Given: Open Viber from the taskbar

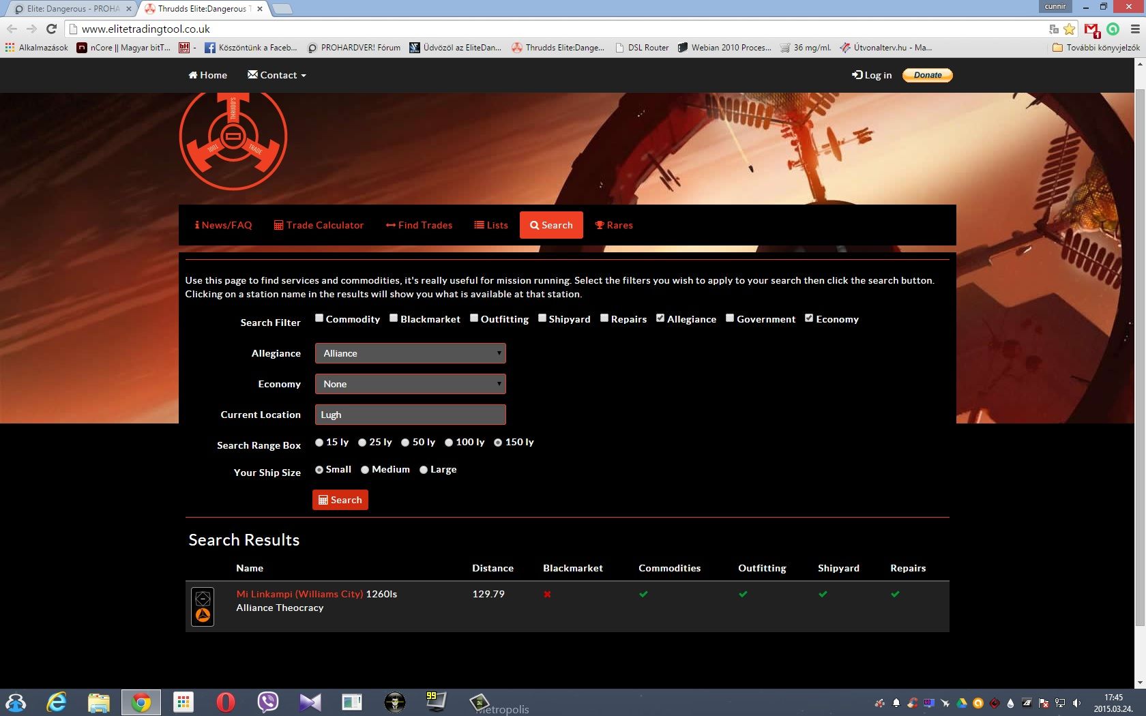Looking at the screenshot, I should (x=268, y=702).
